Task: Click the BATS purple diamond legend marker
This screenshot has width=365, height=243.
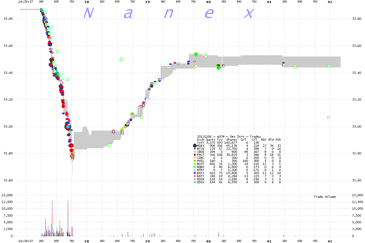Action: pos(195,173)
